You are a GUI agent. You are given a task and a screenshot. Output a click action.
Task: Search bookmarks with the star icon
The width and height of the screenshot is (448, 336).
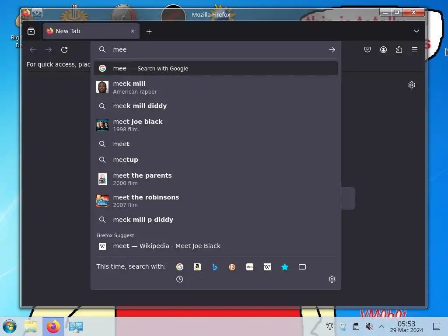point(285,267)
